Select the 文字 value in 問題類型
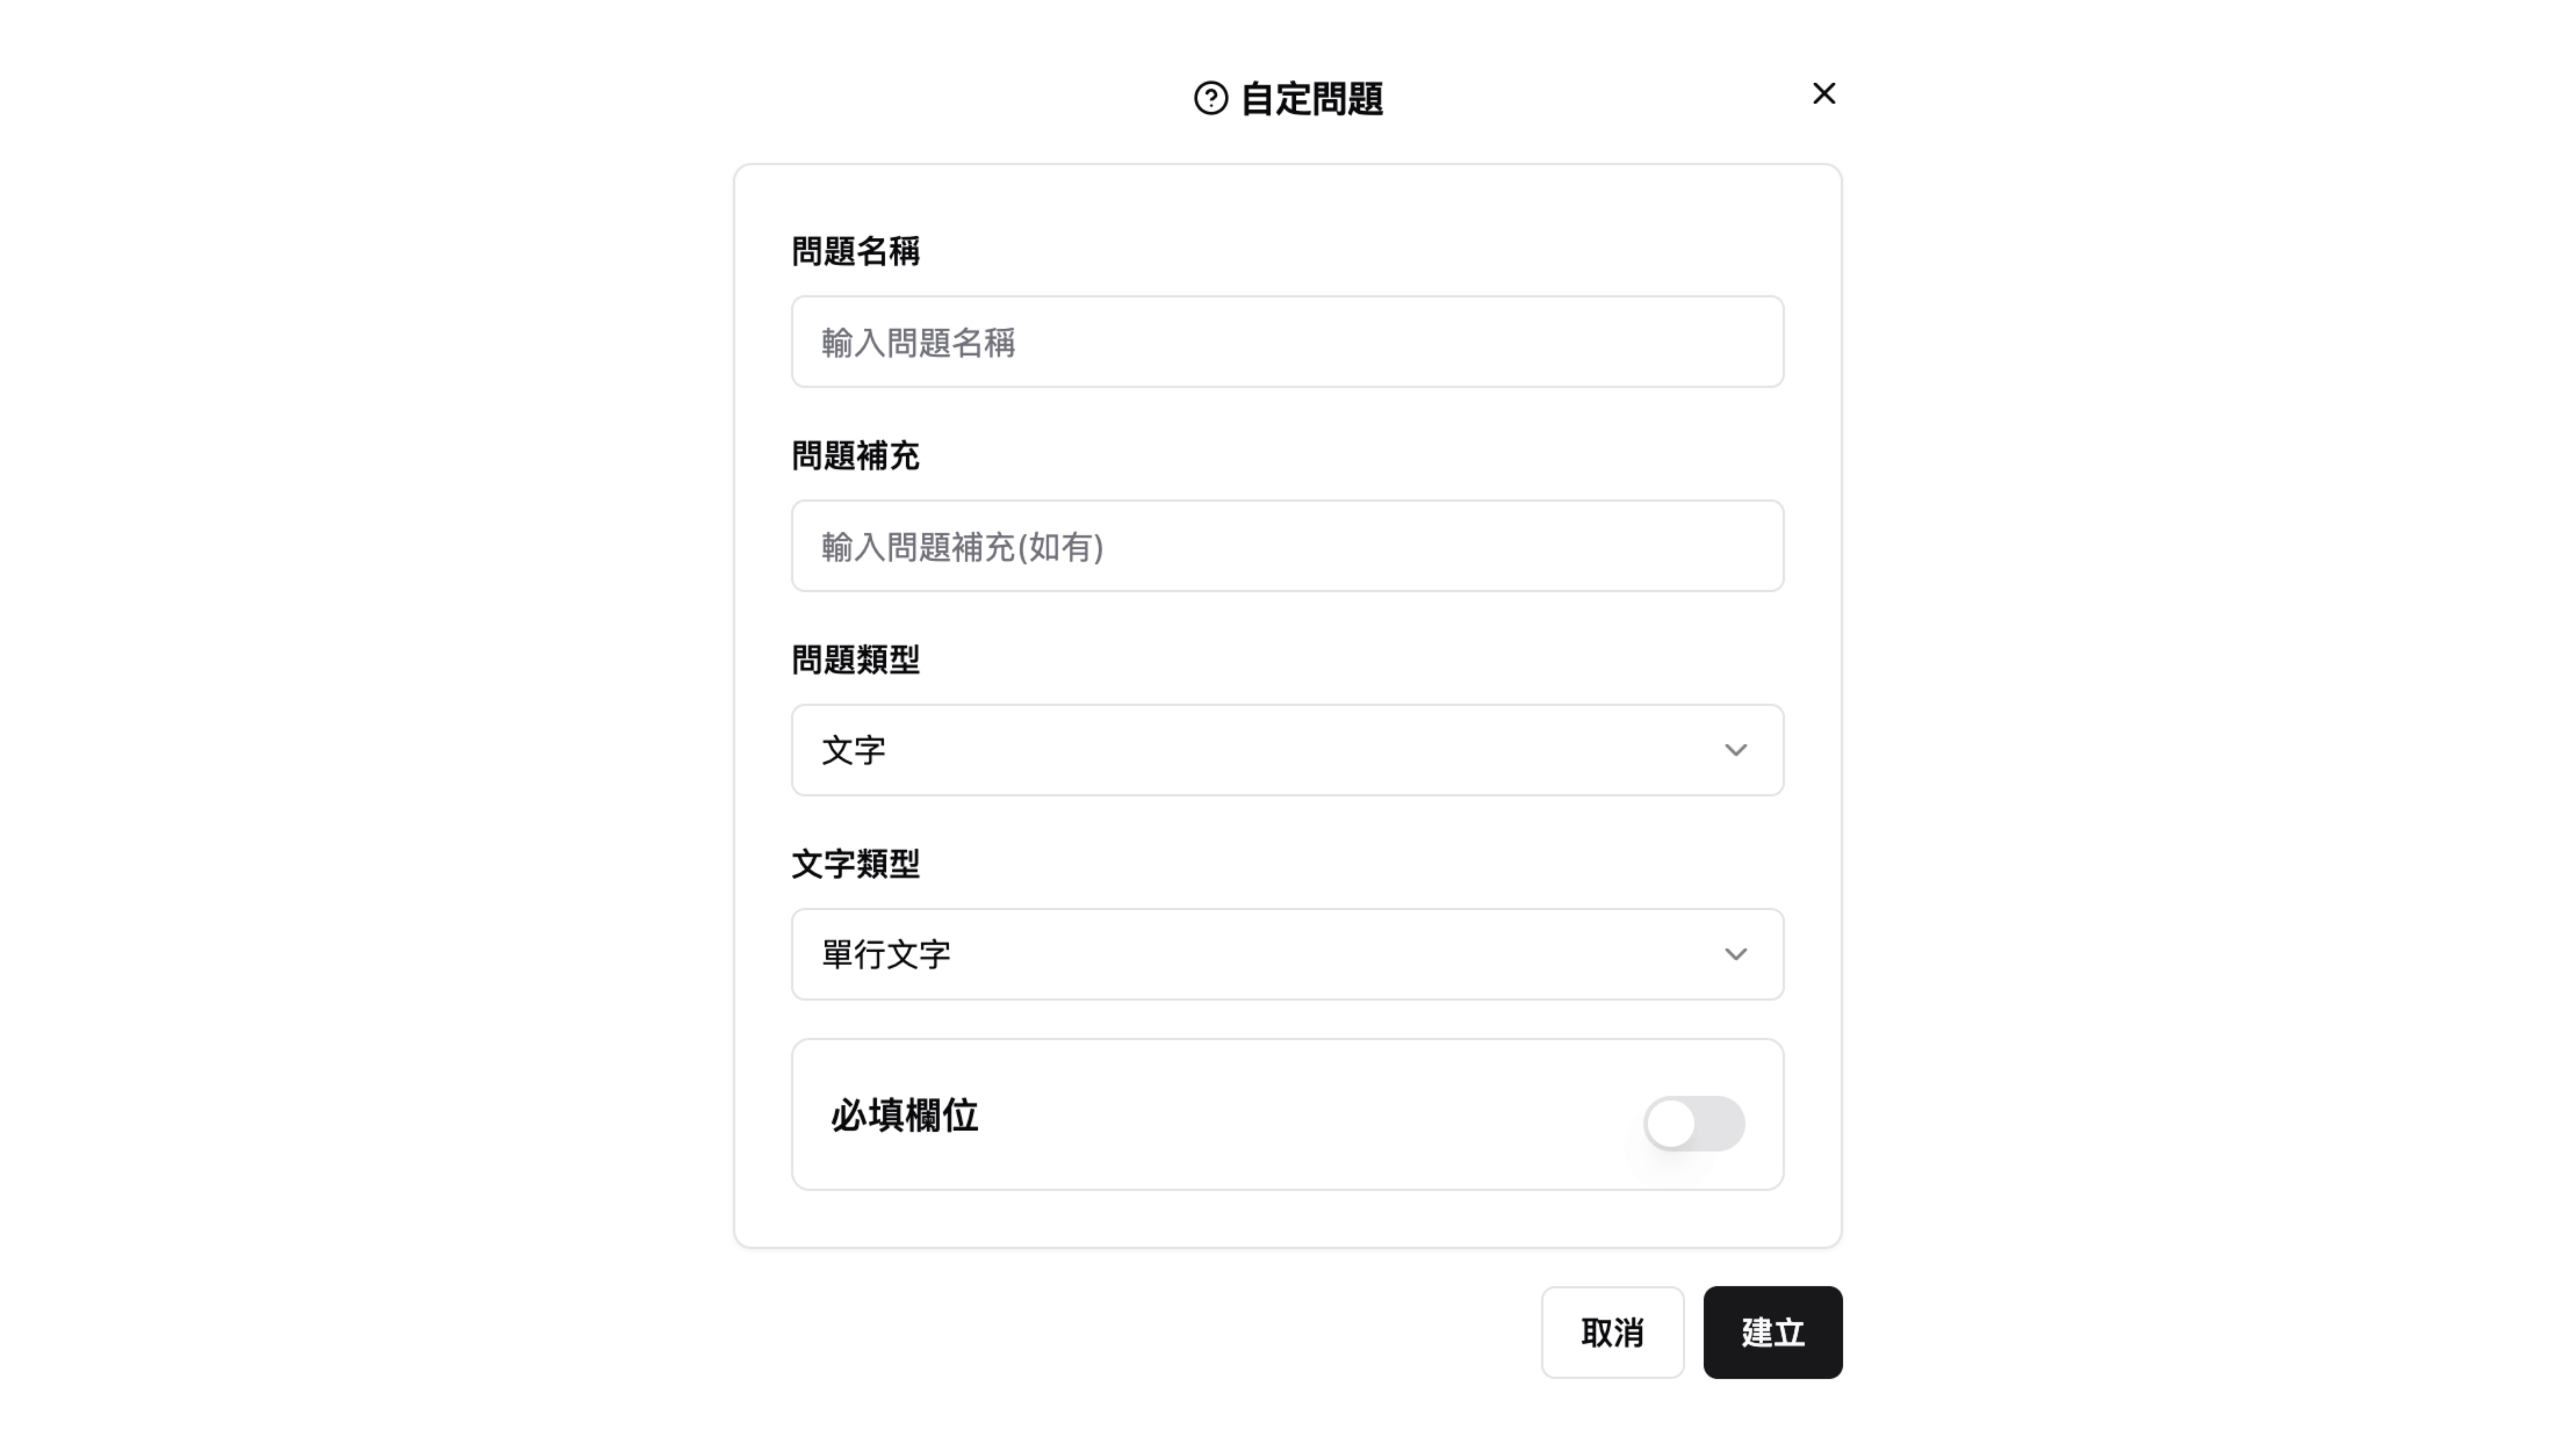2576x1449 pixels. (x=853, y=751)
